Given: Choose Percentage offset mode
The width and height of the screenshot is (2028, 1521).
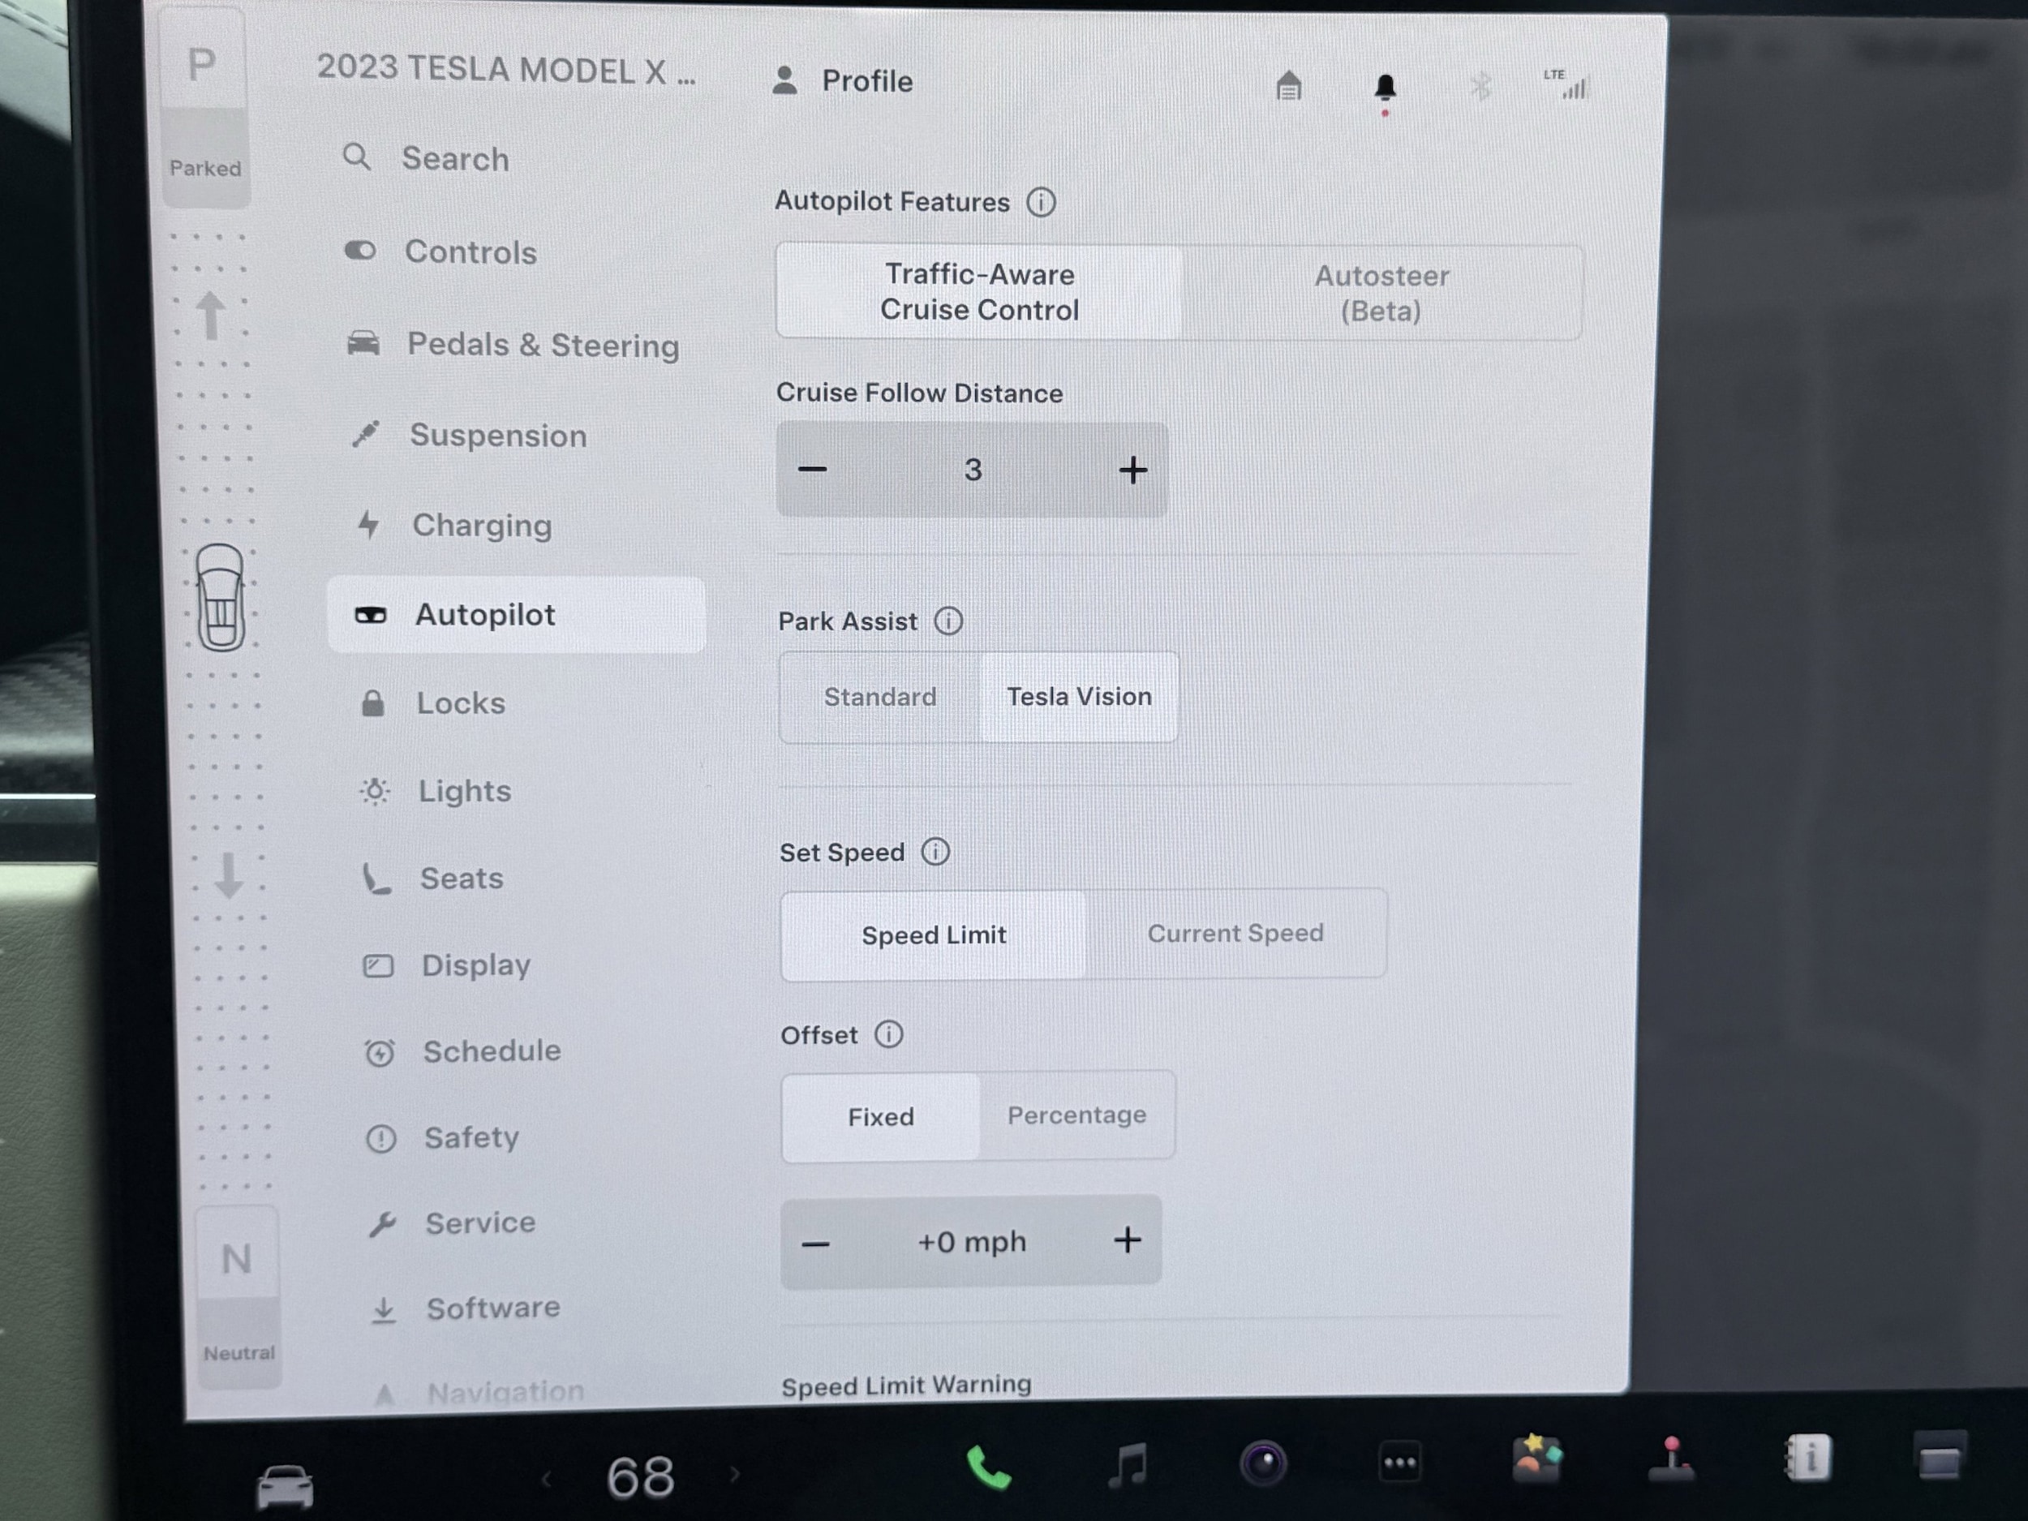Looking at the screenshot, I should (x=1076, y=1115).
